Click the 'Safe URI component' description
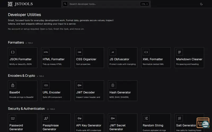Screen dimensions: 212x132 tap(52, 97)
